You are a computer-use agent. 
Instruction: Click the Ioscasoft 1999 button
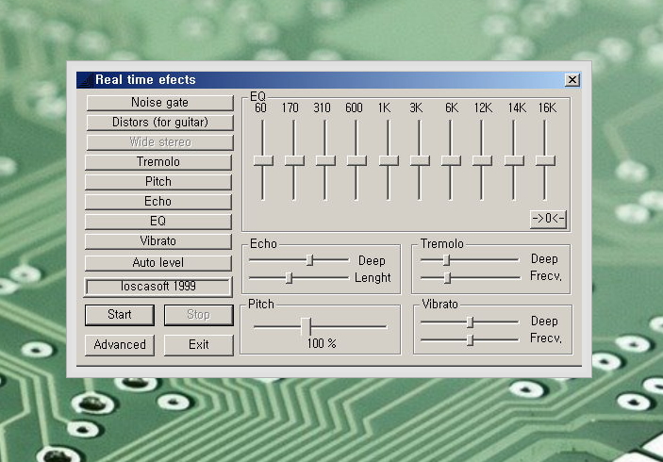158,287
